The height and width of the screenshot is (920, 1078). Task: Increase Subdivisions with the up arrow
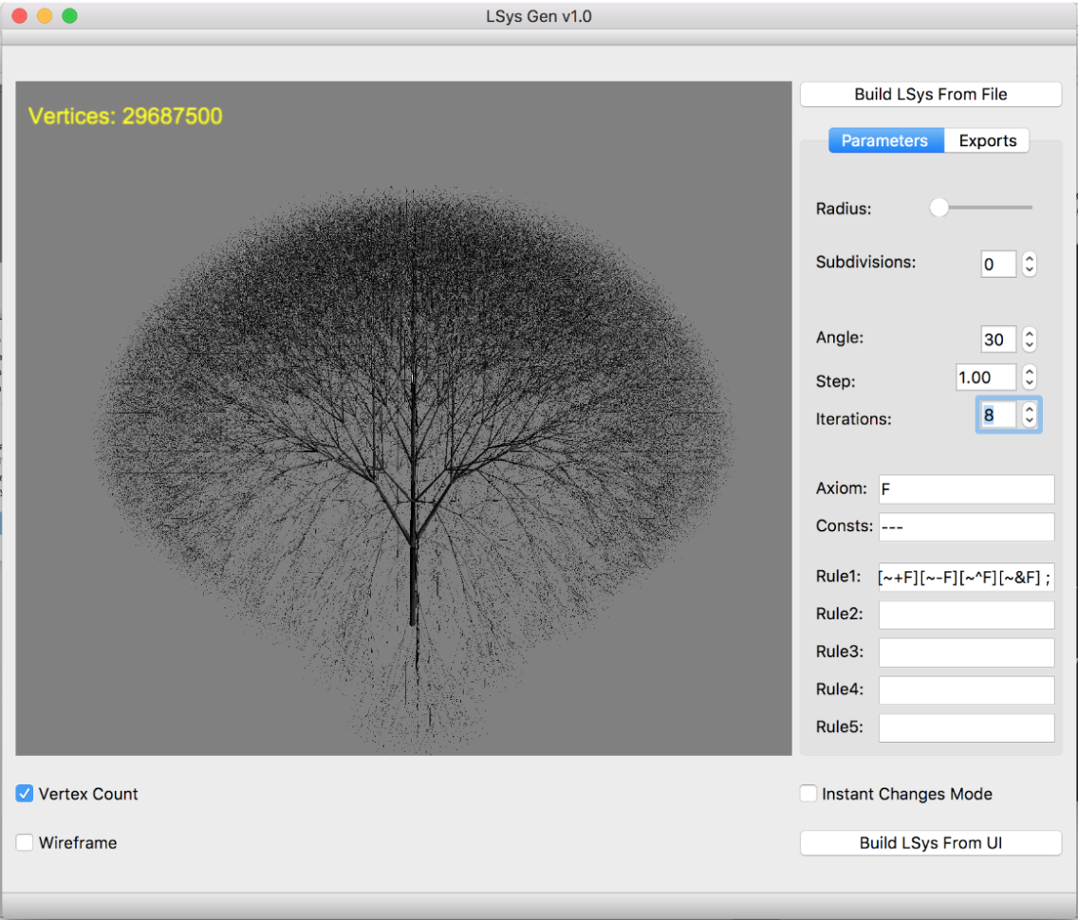coord(1030,258)
